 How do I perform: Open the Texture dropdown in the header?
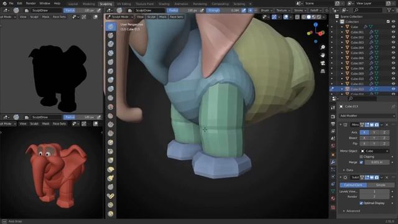coord(283,11)
